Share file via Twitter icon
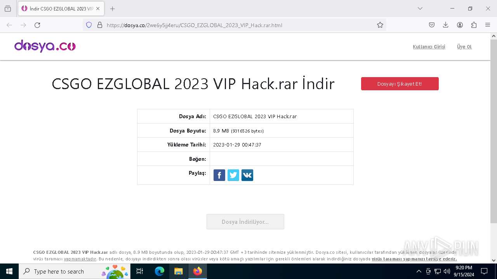Viewport: 497px width, 279px height. point(233,175)
